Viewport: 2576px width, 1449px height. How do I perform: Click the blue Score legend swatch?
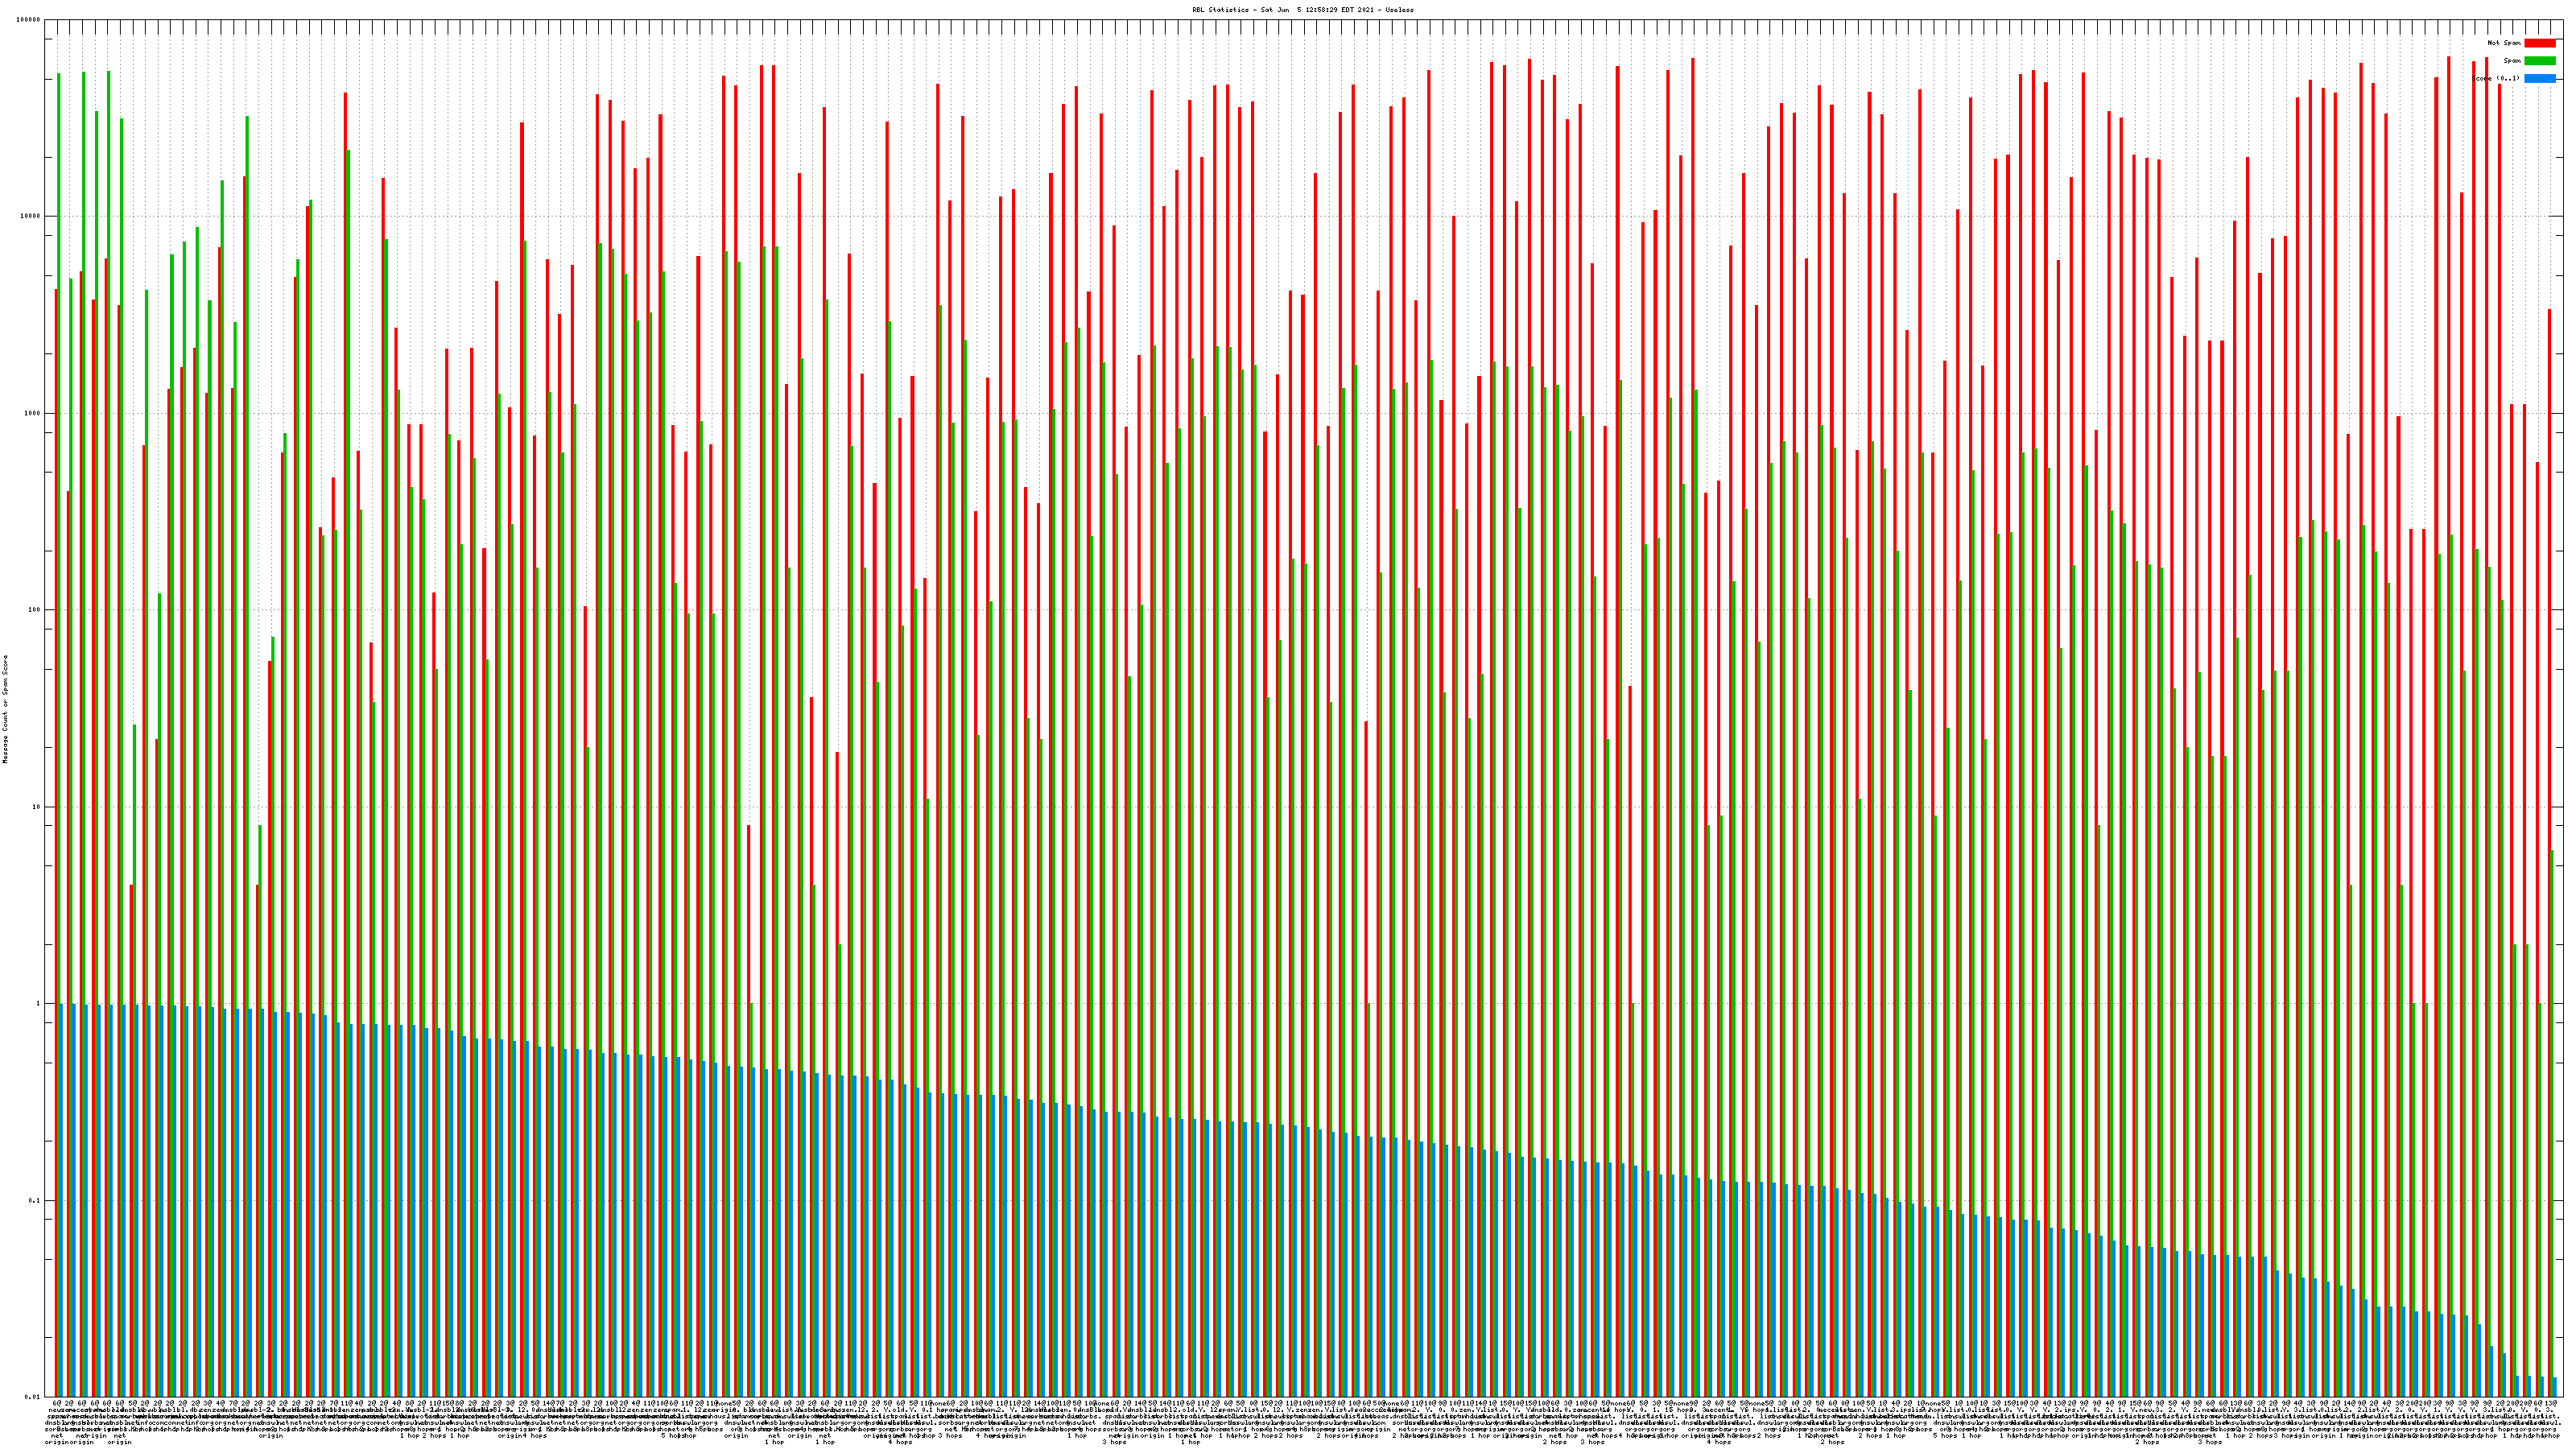(2540, 78)
